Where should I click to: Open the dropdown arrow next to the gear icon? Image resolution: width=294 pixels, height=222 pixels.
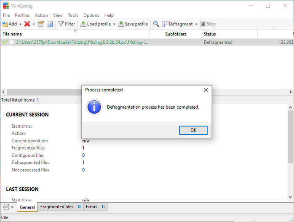click(12, 207)
